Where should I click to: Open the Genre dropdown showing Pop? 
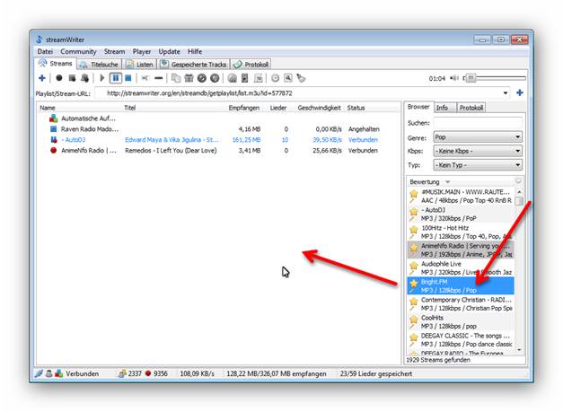coord(478,137)
